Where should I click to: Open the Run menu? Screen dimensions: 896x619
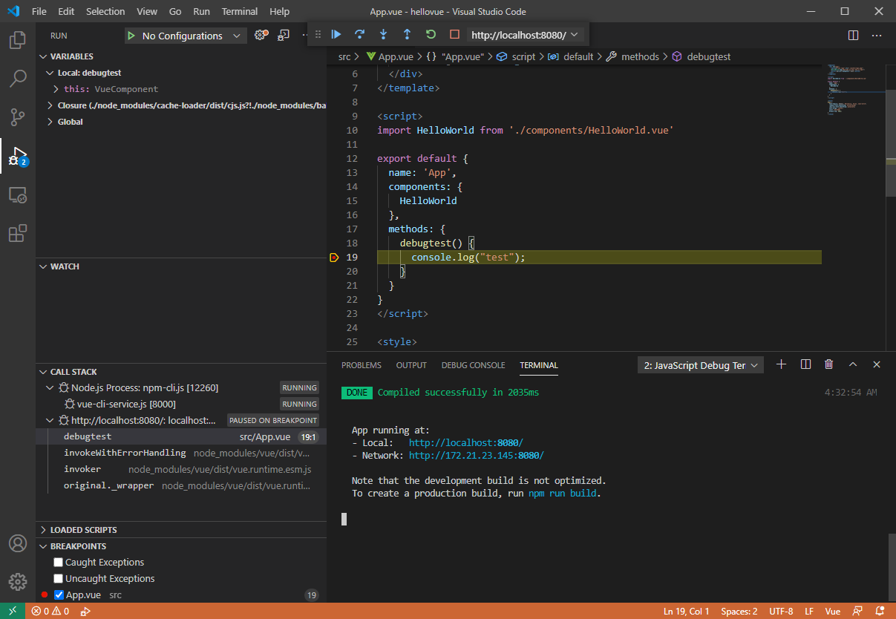pyautogui.click(x=201, y=11)
